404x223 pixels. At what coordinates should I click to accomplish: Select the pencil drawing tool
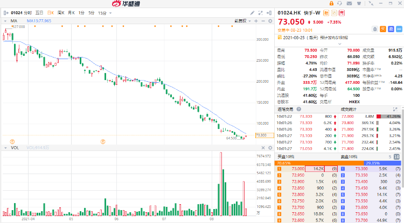coord(252,13)
